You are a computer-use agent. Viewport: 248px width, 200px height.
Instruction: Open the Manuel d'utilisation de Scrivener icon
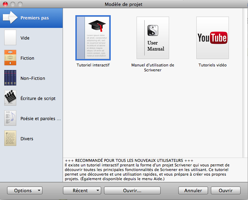coord(153,38)
